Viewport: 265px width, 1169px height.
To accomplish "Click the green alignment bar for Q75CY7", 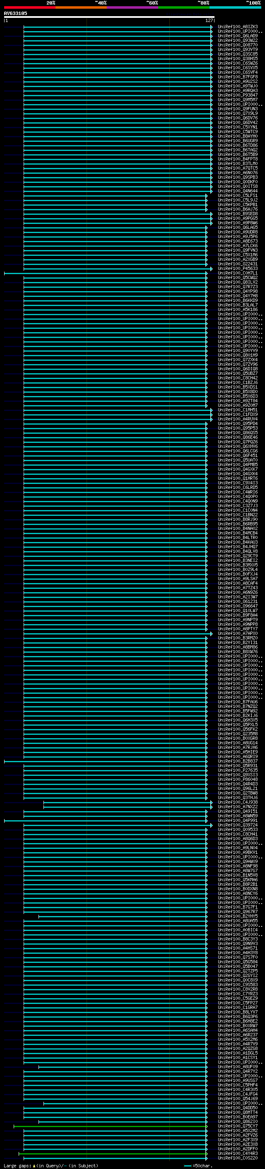I will (x=111, y=1126).
